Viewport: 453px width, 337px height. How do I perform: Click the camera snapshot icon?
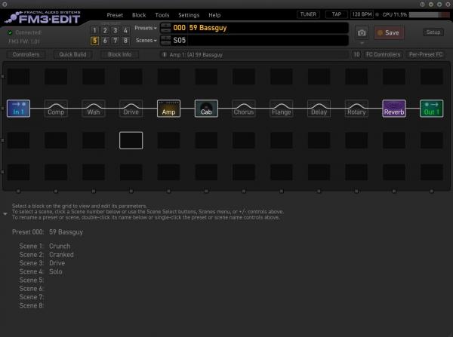tap(362, 33)
